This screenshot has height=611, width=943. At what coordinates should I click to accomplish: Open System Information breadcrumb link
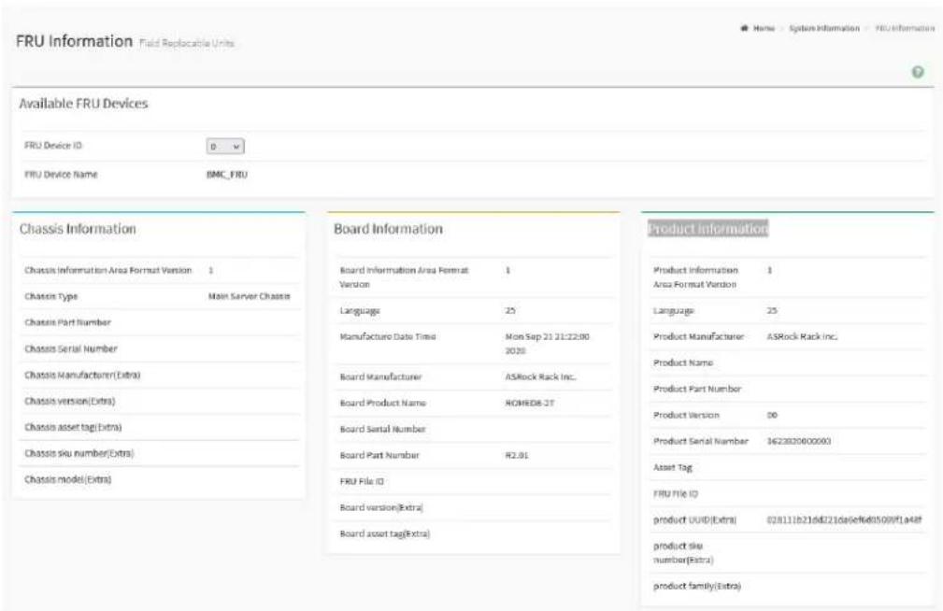pos(824,28)
